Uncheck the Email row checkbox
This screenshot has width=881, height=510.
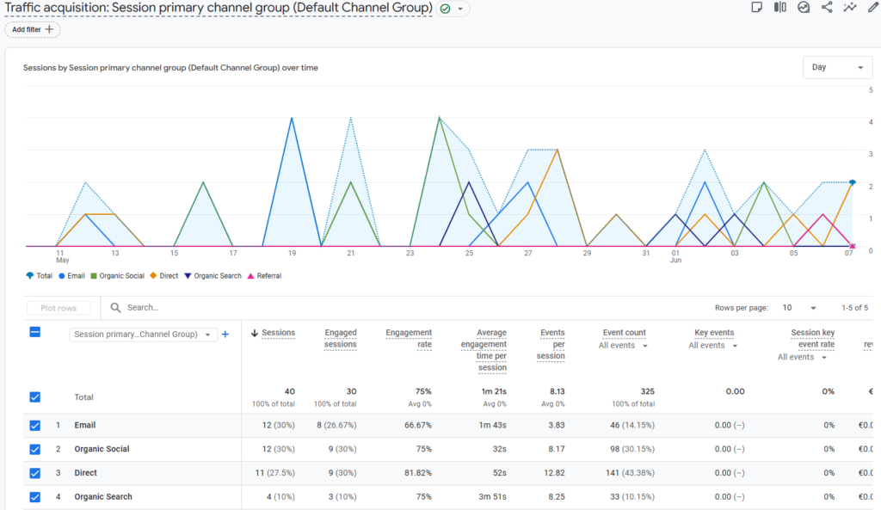coord(34,425)
